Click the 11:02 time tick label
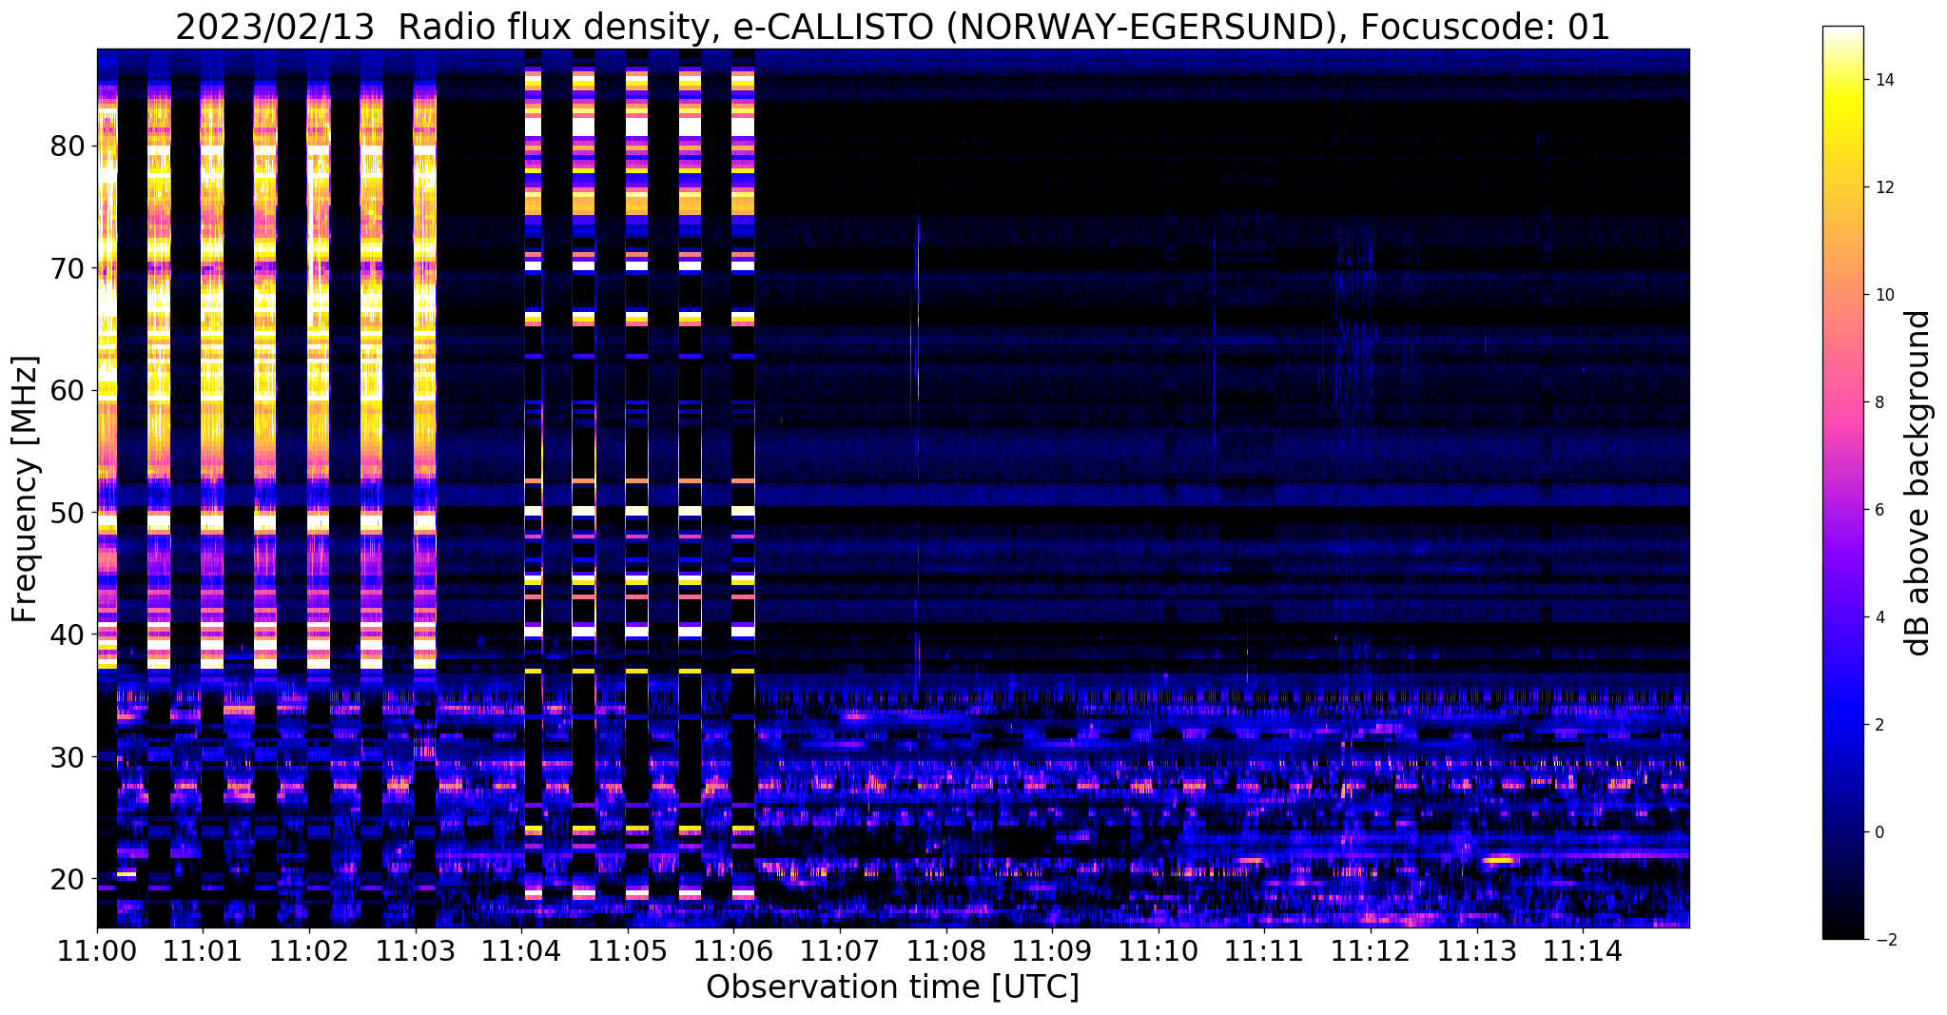The height and width of the screenshot is (1015, 1947). [309, 951]
